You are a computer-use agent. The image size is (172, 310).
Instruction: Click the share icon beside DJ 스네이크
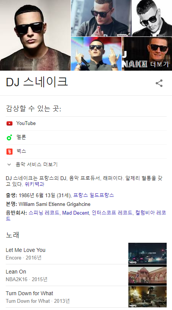pyautogui.click(x=159, y=83)
